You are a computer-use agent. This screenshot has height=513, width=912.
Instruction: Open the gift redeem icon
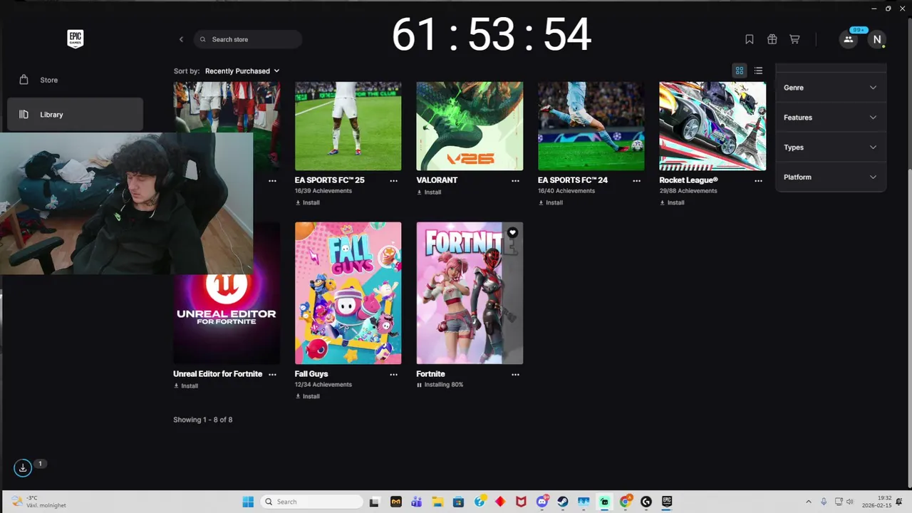[772, 39]
